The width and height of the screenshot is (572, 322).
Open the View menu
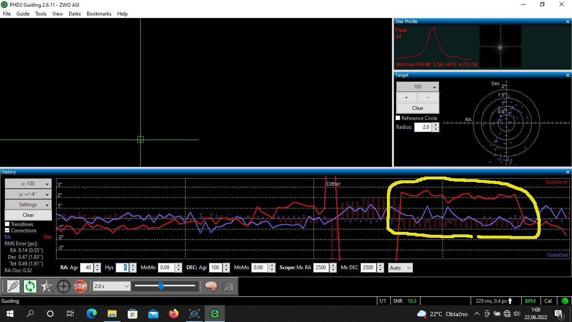pyautogui.click(x=57, y=14)
